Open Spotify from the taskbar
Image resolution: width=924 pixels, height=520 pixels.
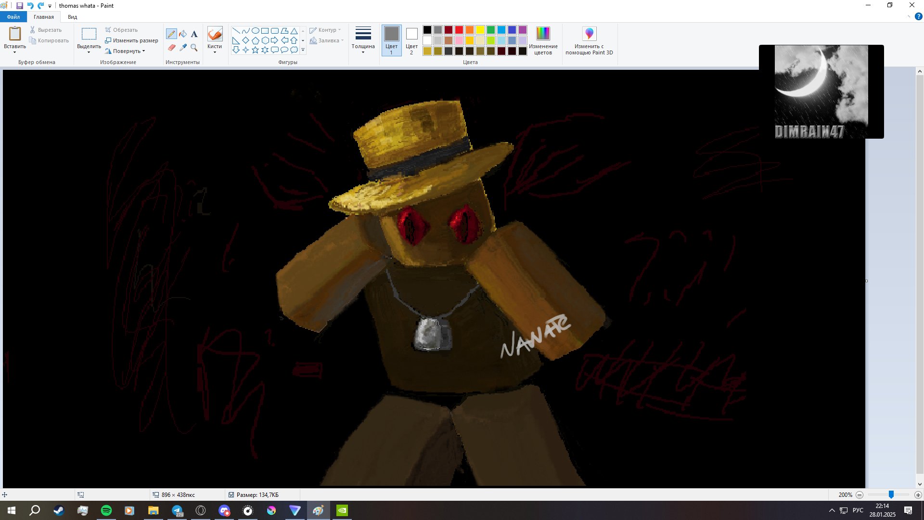point(106,510)
